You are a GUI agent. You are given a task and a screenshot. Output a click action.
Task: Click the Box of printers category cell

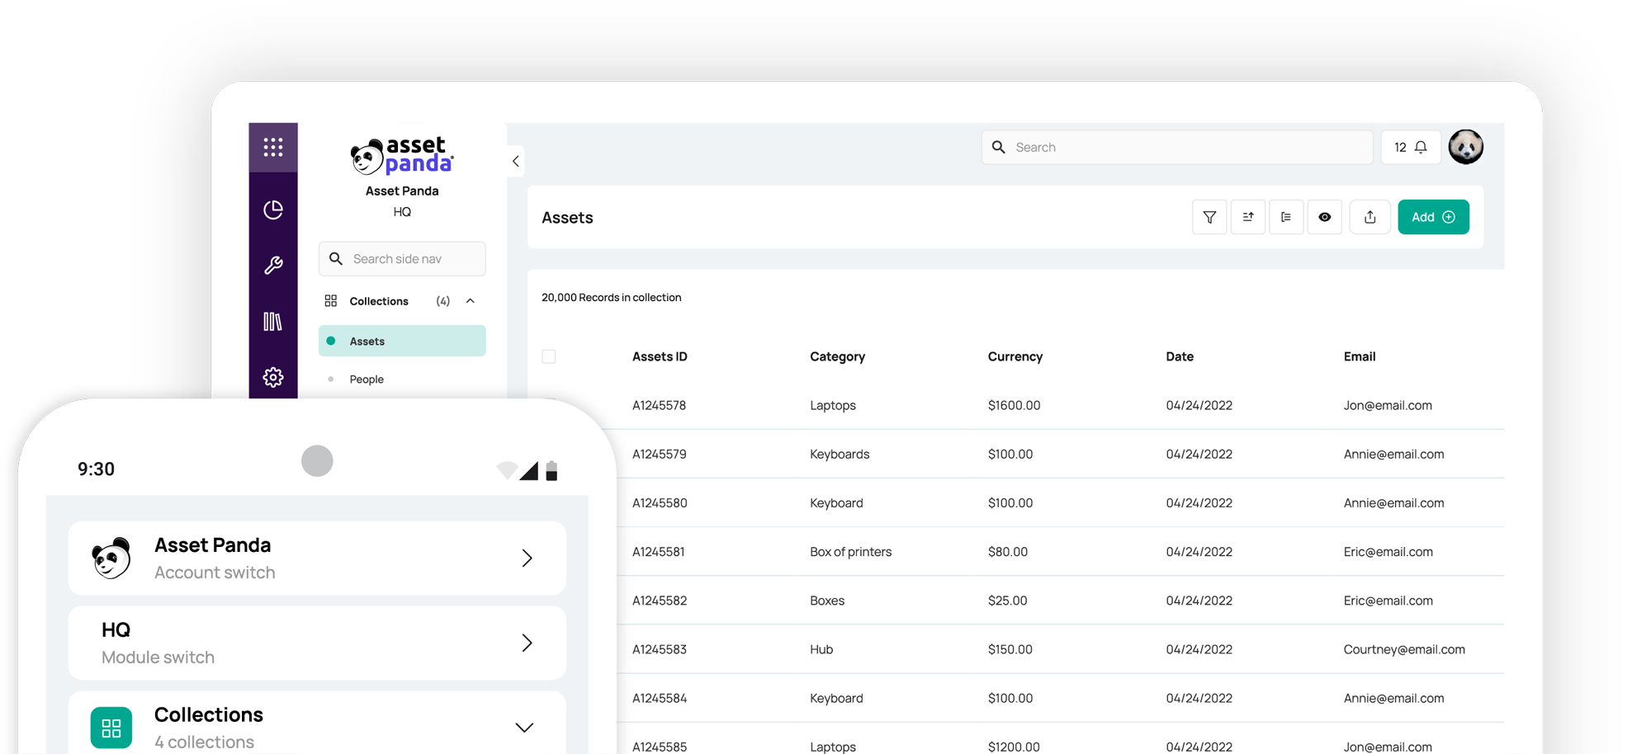(851, 552)
